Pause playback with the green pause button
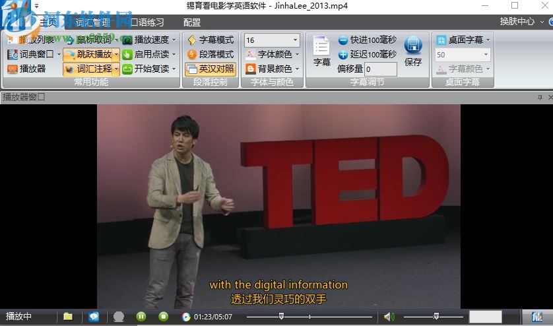This screenshot has width=553, height=326. (x=141, y=317)
